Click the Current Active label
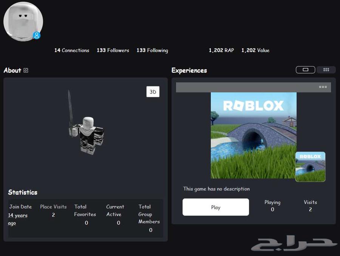Image resolution: width=340 pixels, height=256 pixels. pos(115,210)
